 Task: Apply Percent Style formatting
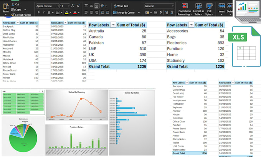tap(155, 13)
